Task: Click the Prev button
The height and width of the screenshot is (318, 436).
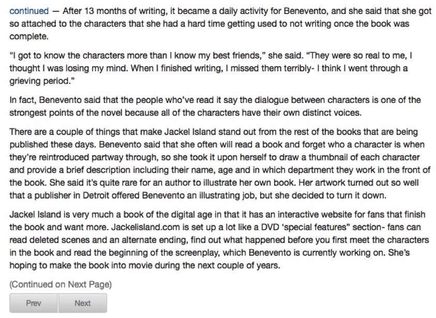Action: pyautogui.click(x=34, y=303)
